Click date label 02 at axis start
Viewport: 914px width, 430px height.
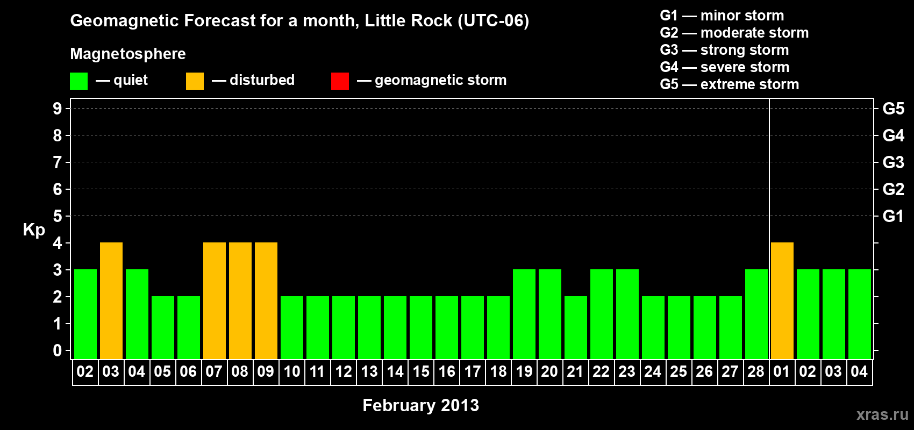[x=85, y=371]
